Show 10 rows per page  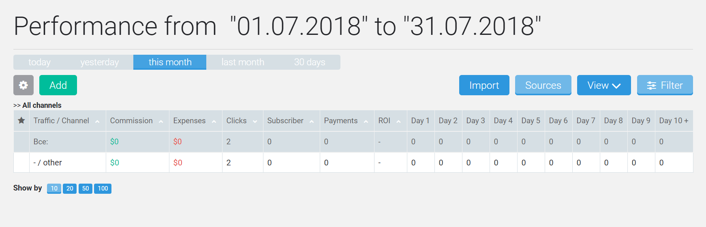pyautogui.click(x=54, y=188)
